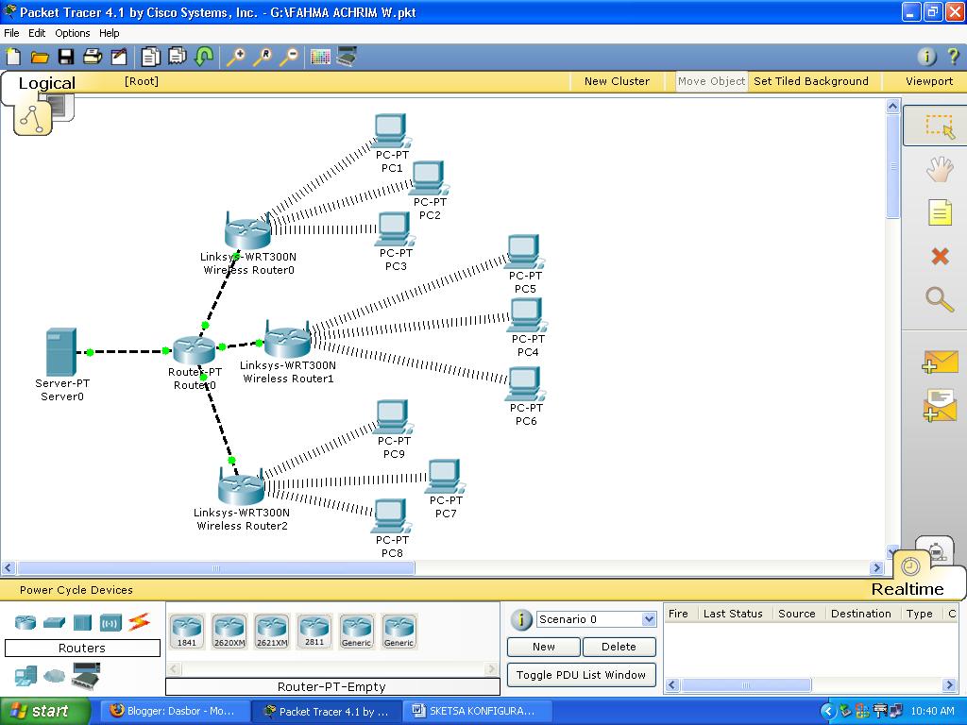Select the Routers device category icon
The image size is (967, 725).
click(25, 622)
